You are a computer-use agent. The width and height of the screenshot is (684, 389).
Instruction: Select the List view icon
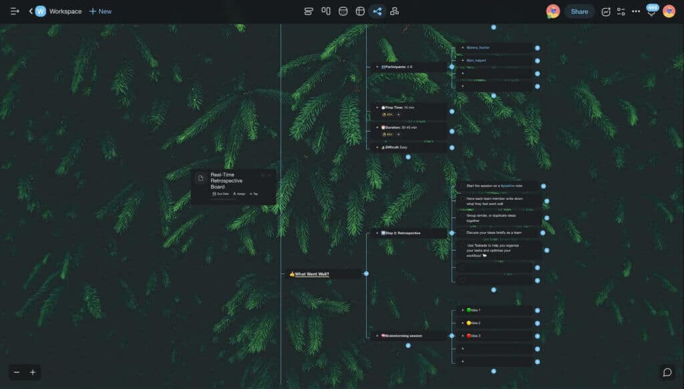(309, 11)
